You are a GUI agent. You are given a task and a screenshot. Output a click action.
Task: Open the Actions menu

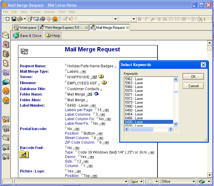point(50,12)
